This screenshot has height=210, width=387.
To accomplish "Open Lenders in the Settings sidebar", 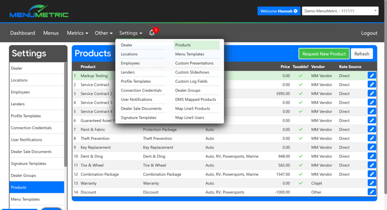I will pyautogui.click(x=37, y=104).
